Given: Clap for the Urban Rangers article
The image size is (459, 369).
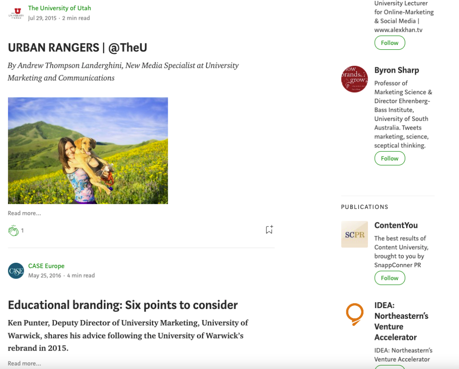Looking at the screenshot, I should (13, 230).
